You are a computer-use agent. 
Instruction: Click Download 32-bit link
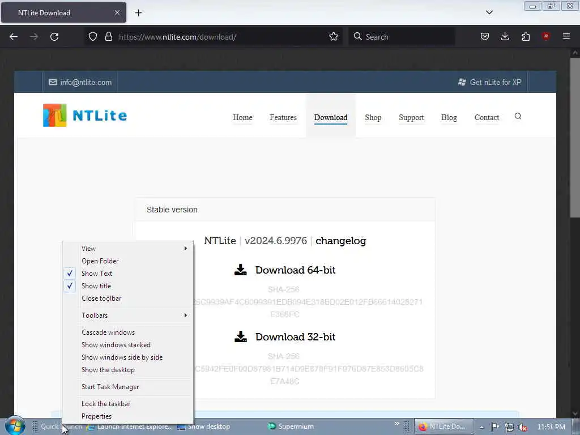(x=295, y=337)
